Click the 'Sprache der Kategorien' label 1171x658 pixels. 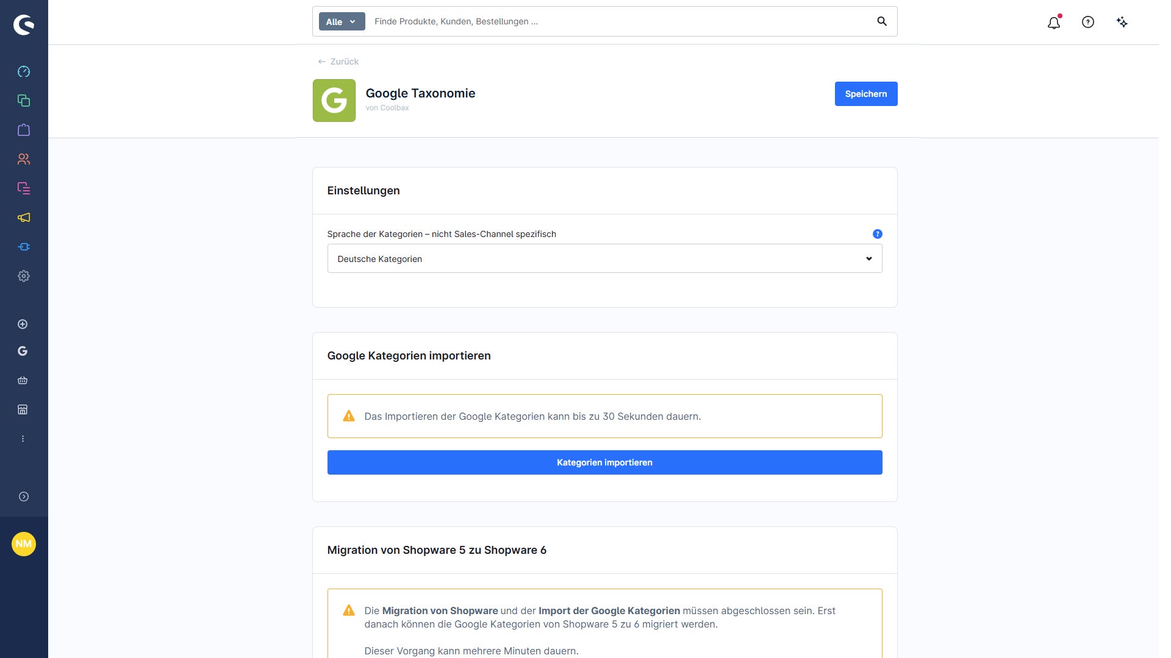[442, 234]
